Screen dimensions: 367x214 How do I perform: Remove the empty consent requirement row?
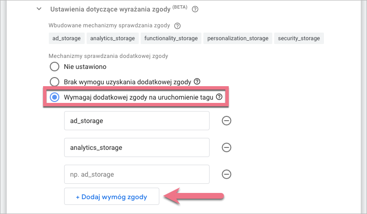coord(227,174)
